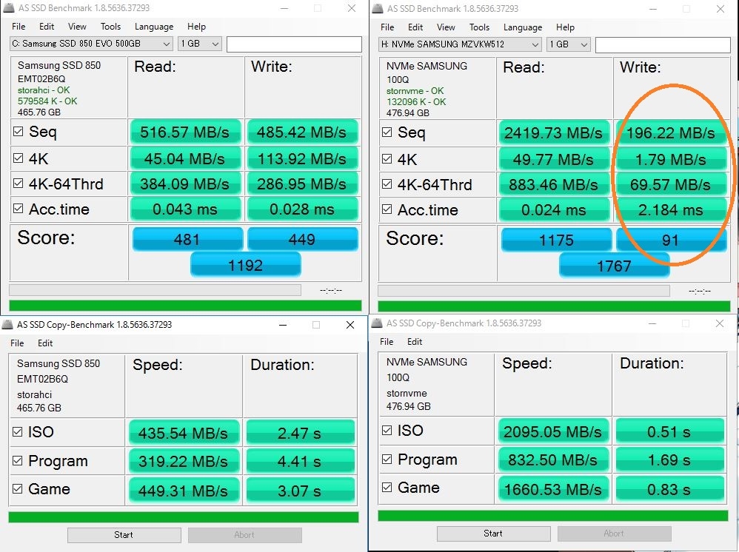Open drive dropdown showing C: Samsung SSD 850 EVO
Screen dimensions: 739x552
click(x=91, y=44)
